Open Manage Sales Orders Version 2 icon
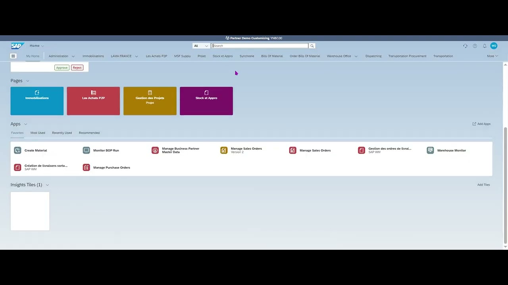508x285 pixels. (x=224, y=150)
